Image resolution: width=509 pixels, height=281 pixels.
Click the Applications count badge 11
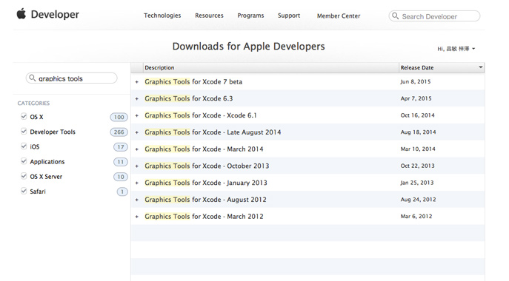(x=121, y=162)
